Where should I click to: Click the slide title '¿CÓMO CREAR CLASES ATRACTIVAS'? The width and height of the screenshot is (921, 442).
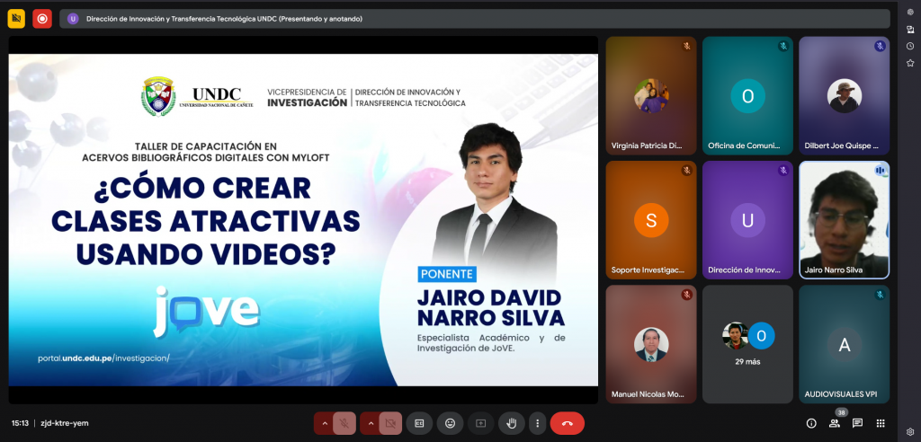[206, 221]
